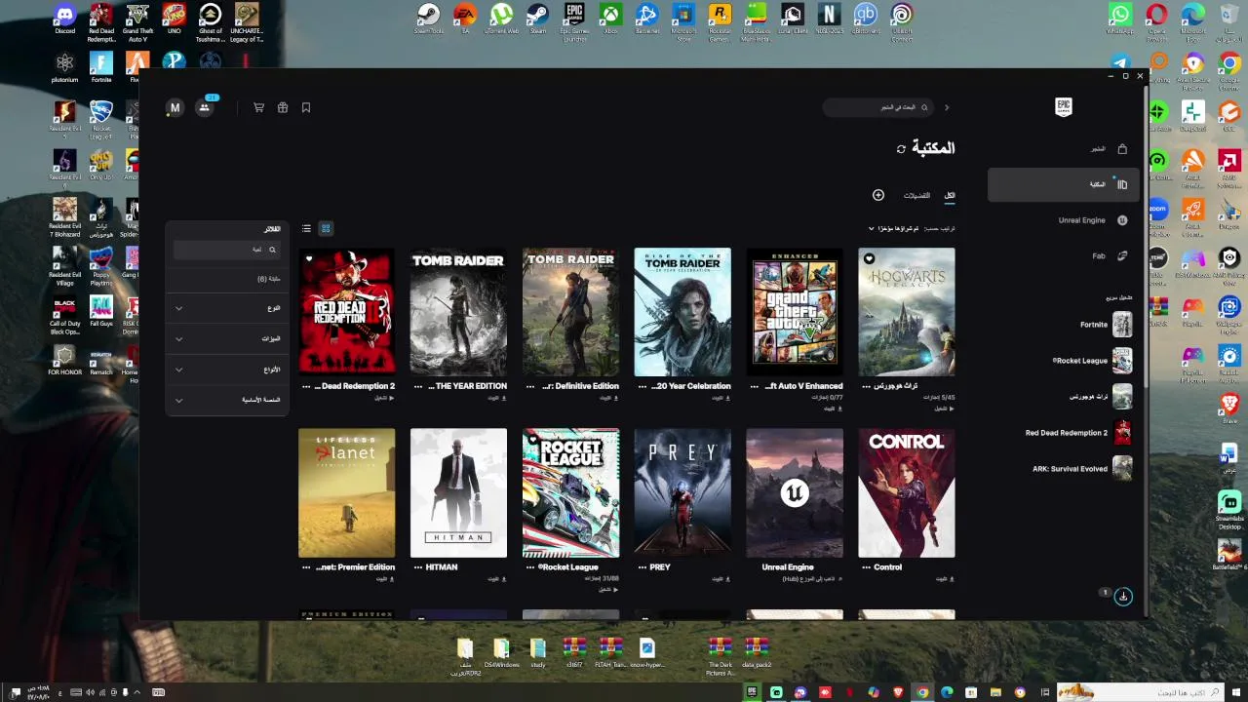1248x702 pixels.
Task: Click the filters search field
Action: 226,250
